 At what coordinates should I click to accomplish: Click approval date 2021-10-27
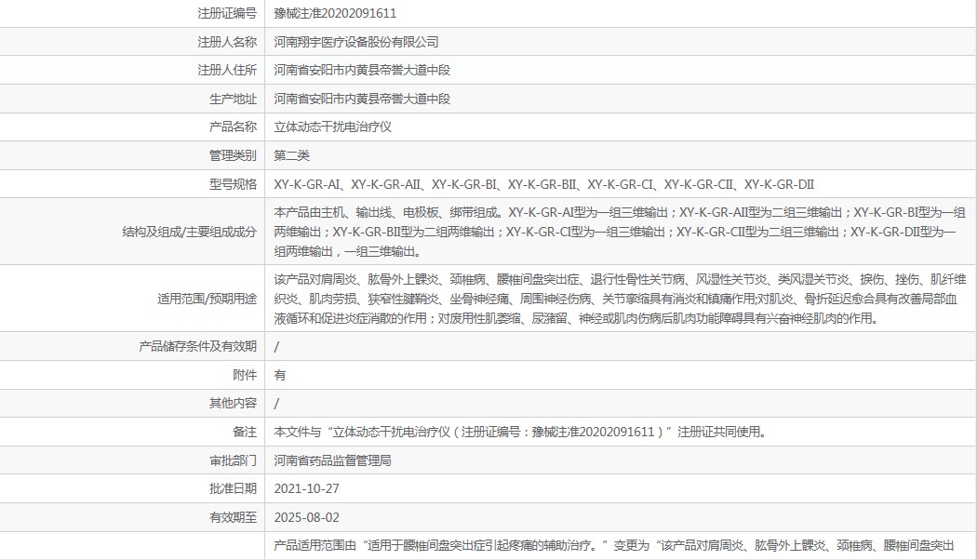pyautogui.click(x=306, y=488)
